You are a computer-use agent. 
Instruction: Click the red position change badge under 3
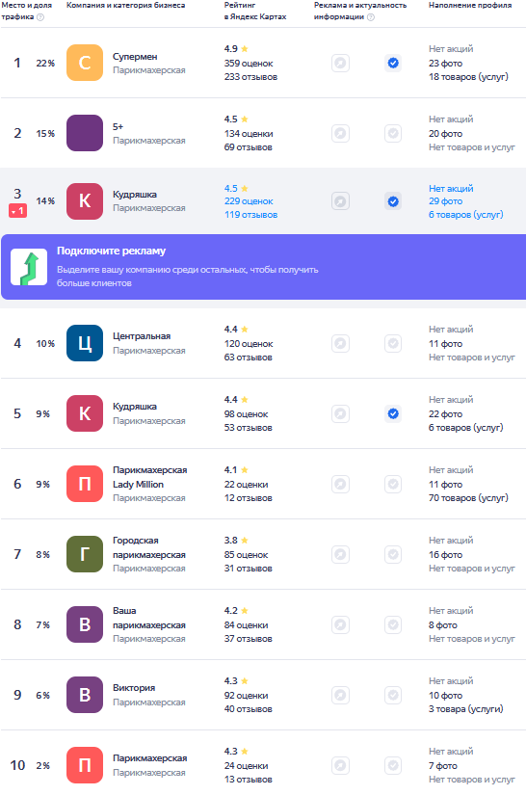click(17, 211)
